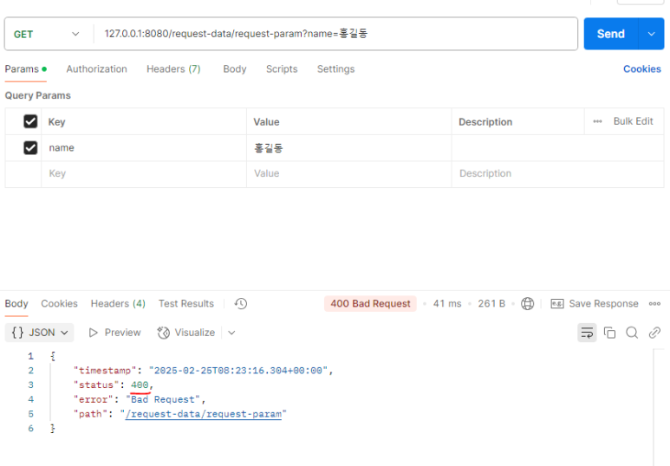Image resolution: width=670 pixels, height=466 pixels.
Task: Uncheck the name parameter checkbox
Action: tap(30, 148)
